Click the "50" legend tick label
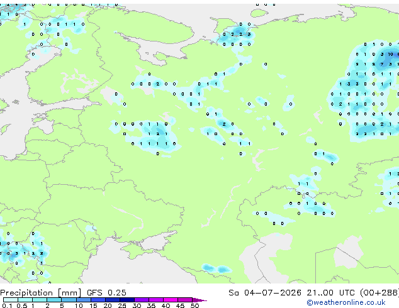The width and height of the screenshot is (399, 308). tap(194, 305)
